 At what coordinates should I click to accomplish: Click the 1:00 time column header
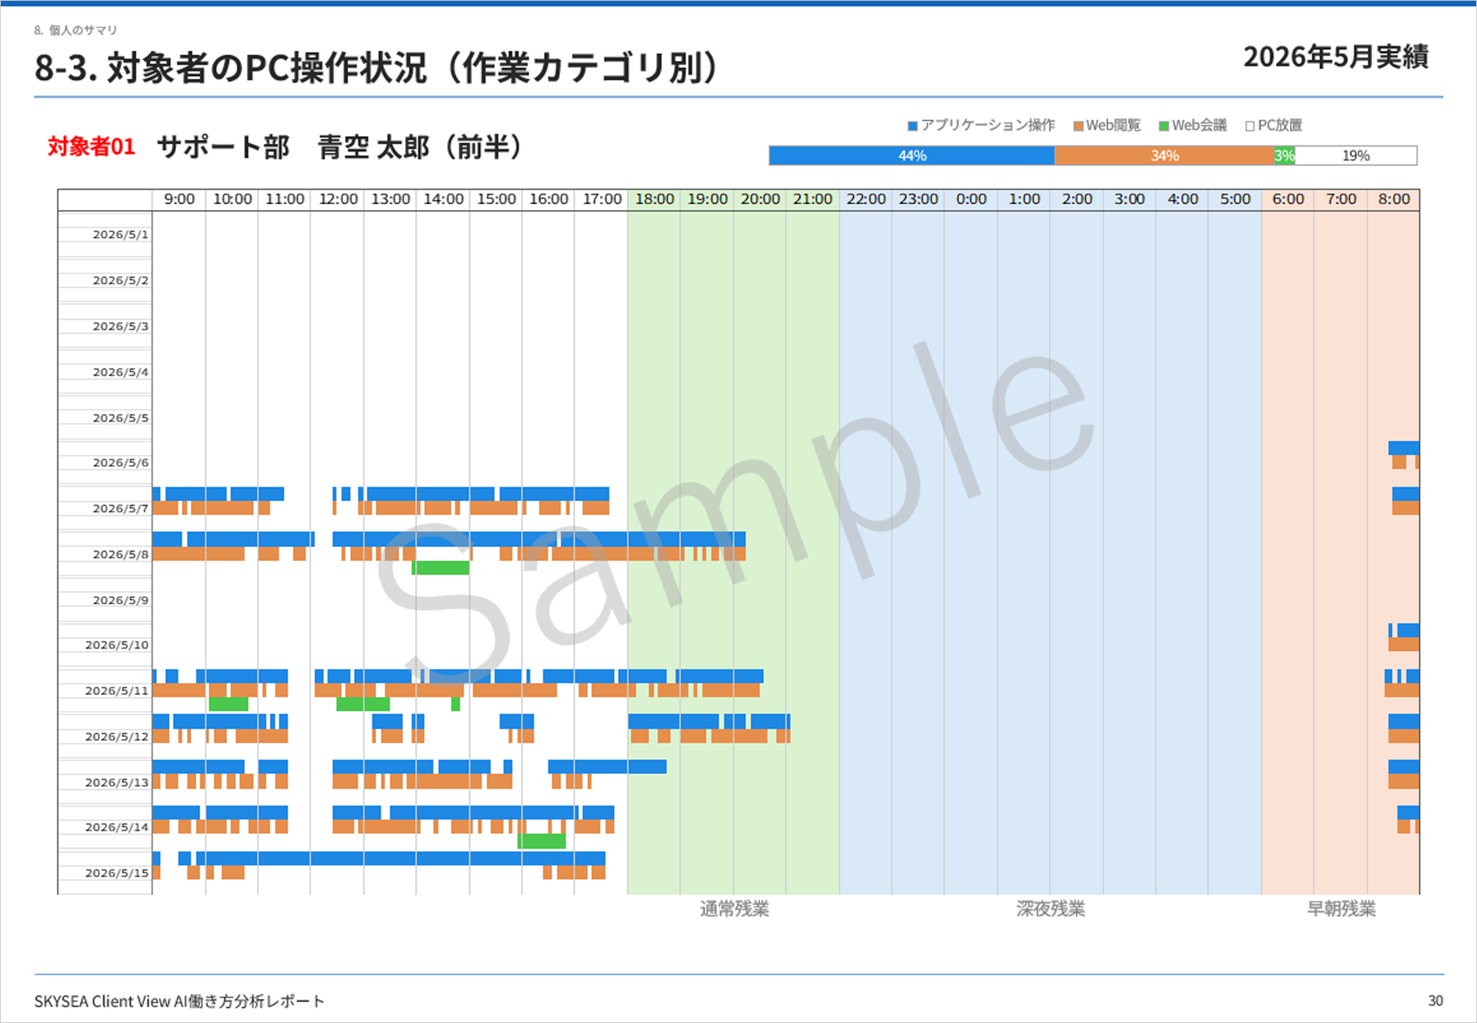1024,199
